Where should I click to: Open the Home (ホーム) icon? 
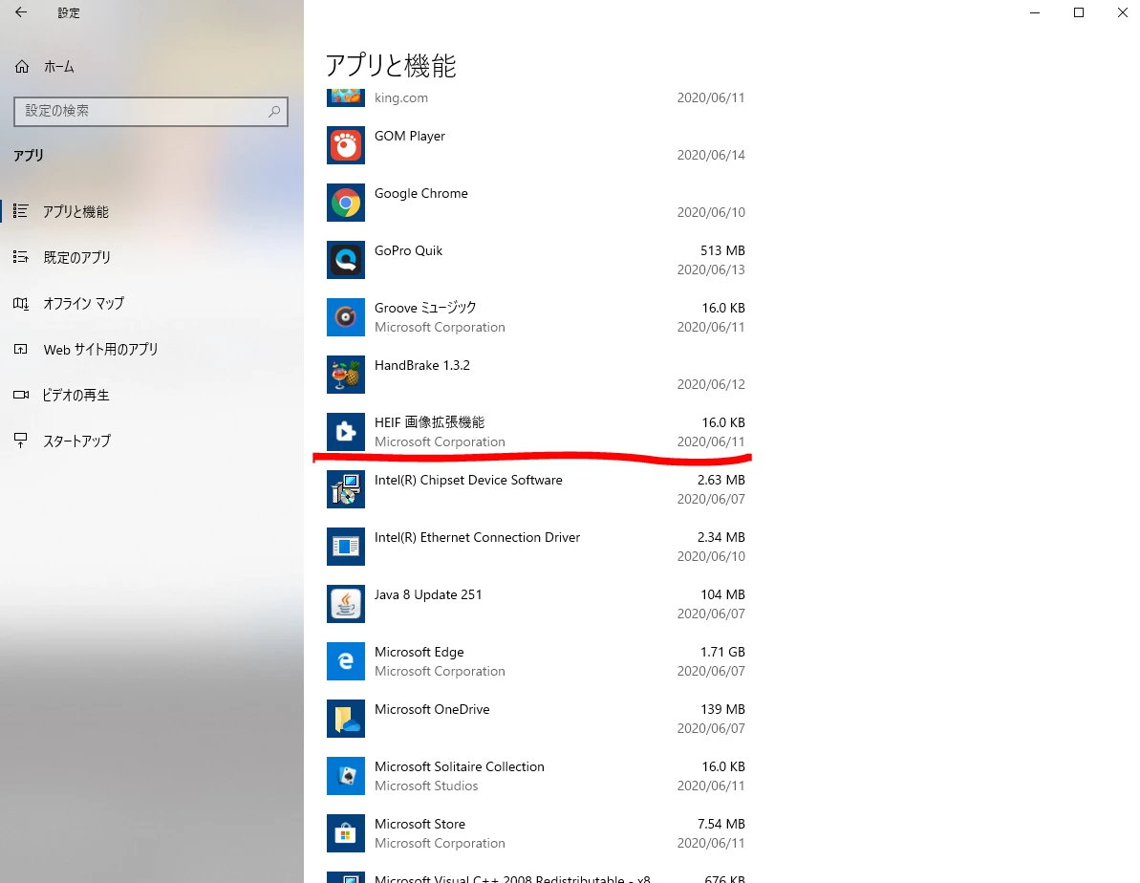coord(22,67)
